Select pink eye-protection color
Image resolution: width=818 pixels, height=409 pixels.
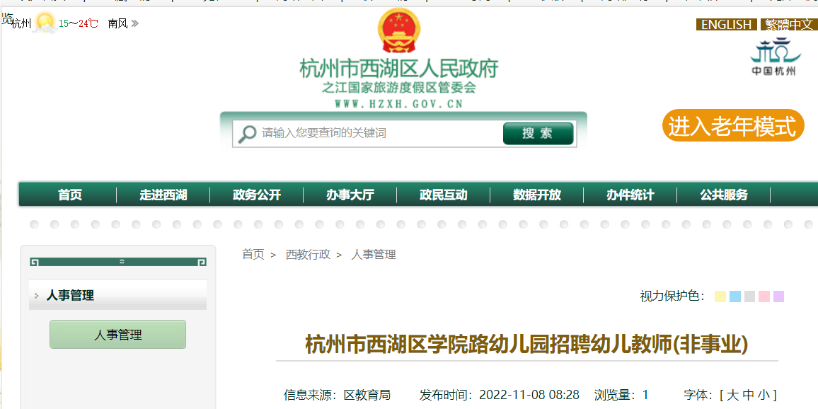(764, 296)
